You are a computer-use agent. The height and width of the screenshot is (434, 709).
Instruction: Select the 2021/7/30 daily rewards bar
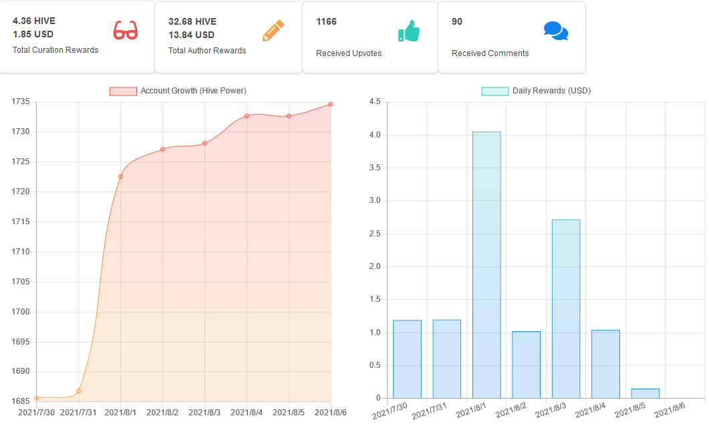408,359
